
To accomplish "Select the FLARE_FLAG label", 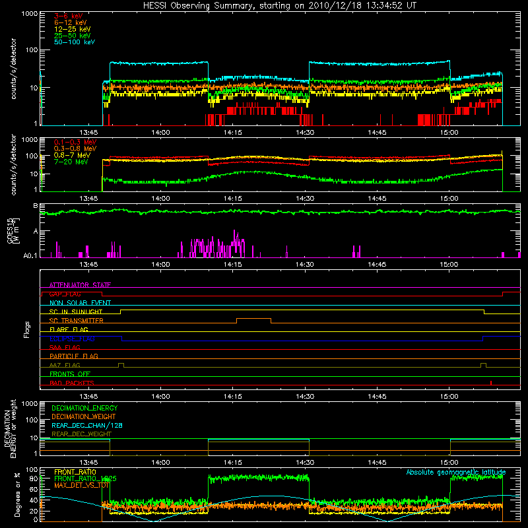I will click(x=69, y=329).
